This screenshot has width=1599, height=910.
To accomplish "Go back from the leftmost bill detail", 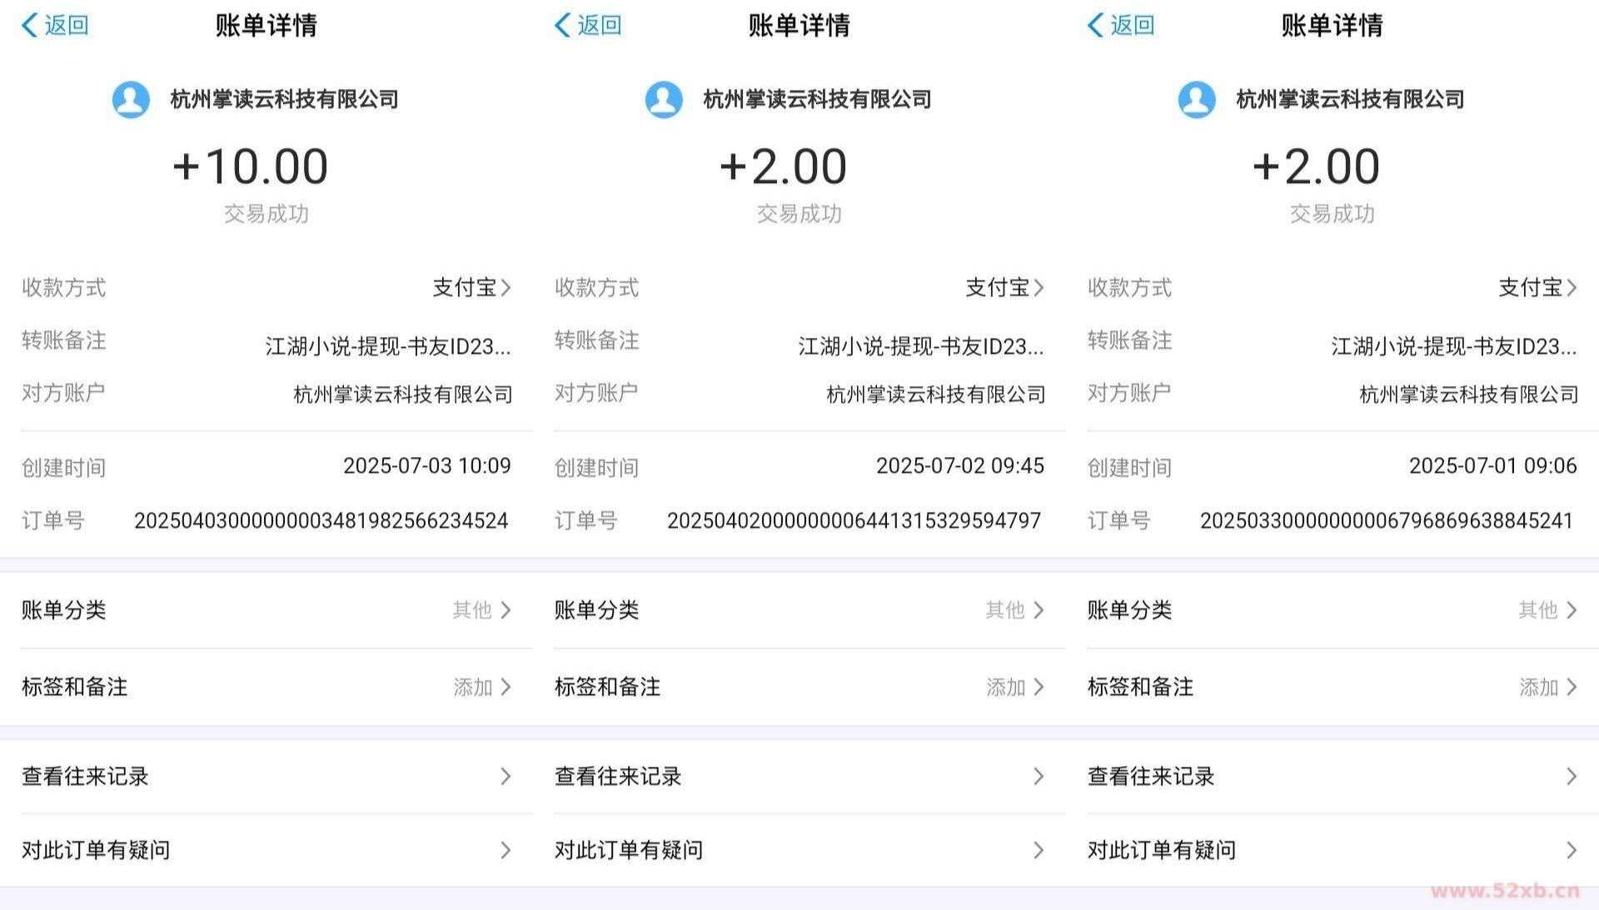I will point(55,25).
